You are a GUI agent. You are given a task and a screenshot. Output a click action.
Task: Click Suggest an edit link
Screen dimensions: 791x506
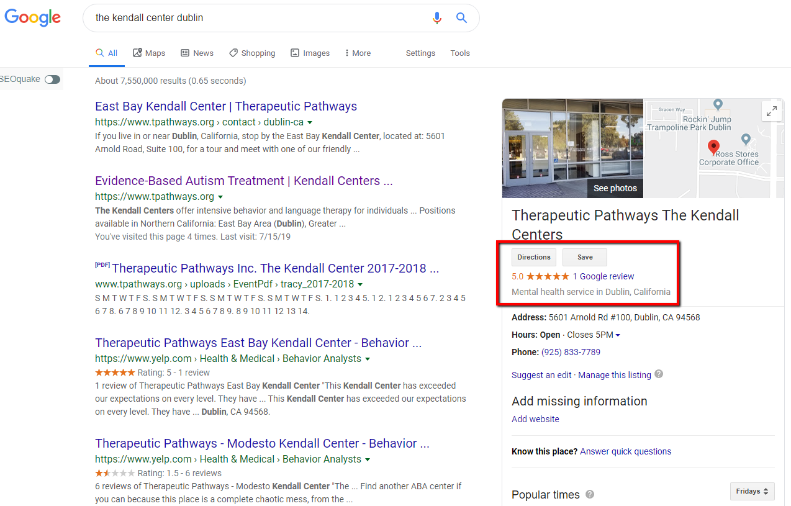click(x=541, y=375)
